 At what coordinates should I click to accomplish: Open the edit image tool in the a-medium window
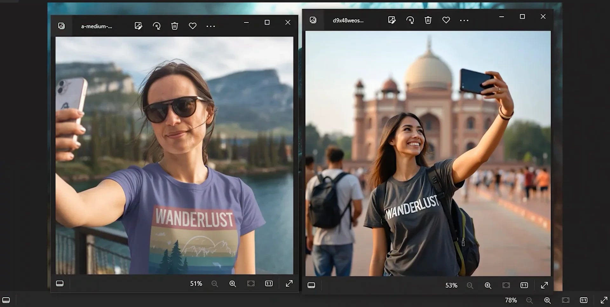tap(138, 26)
